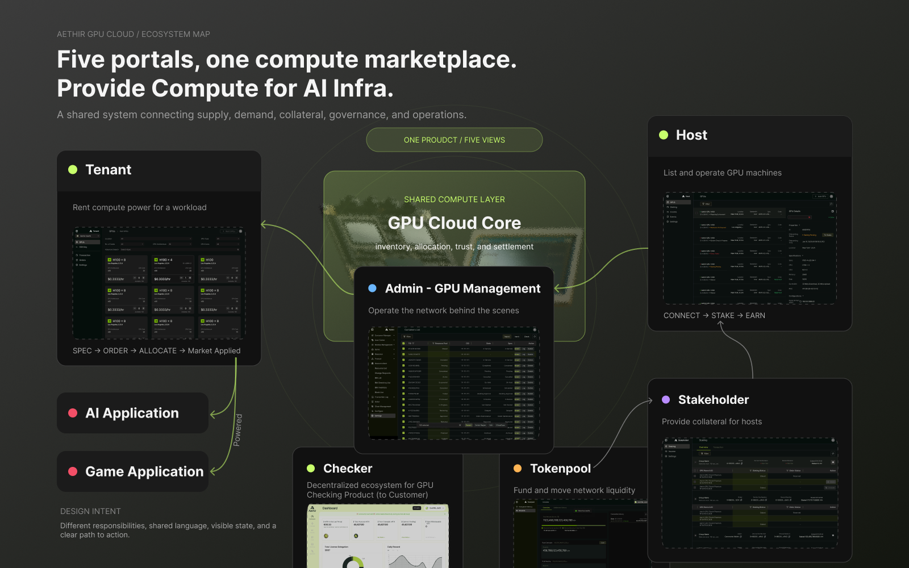Click the Vertical 'Powered' label
This screenshot has width=909, height=568.
(238, 430)
